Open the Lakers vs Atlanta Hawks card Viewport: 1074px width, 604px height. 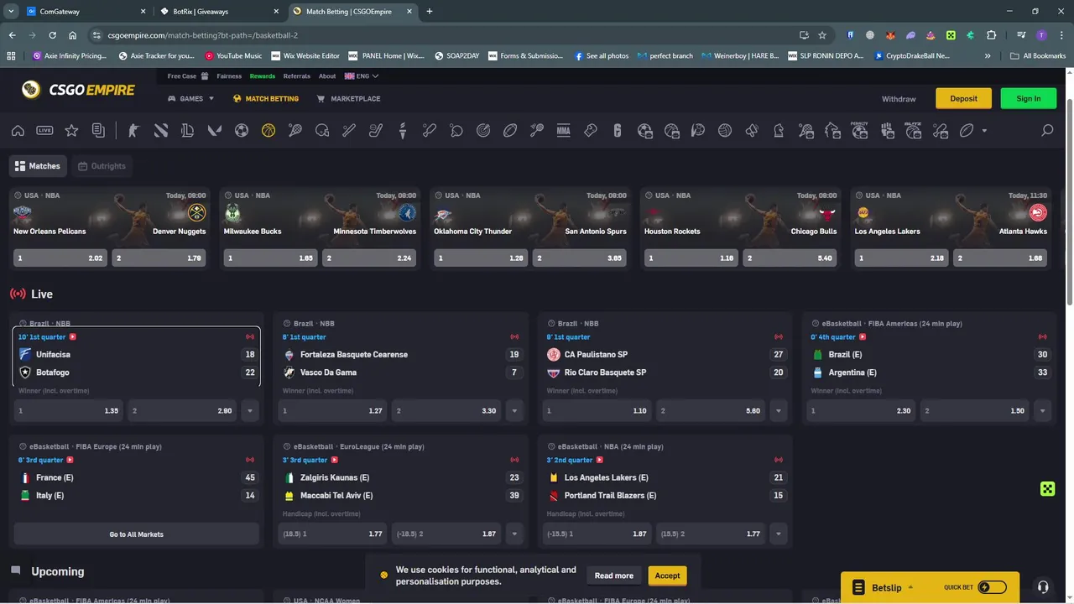[951, 229]
